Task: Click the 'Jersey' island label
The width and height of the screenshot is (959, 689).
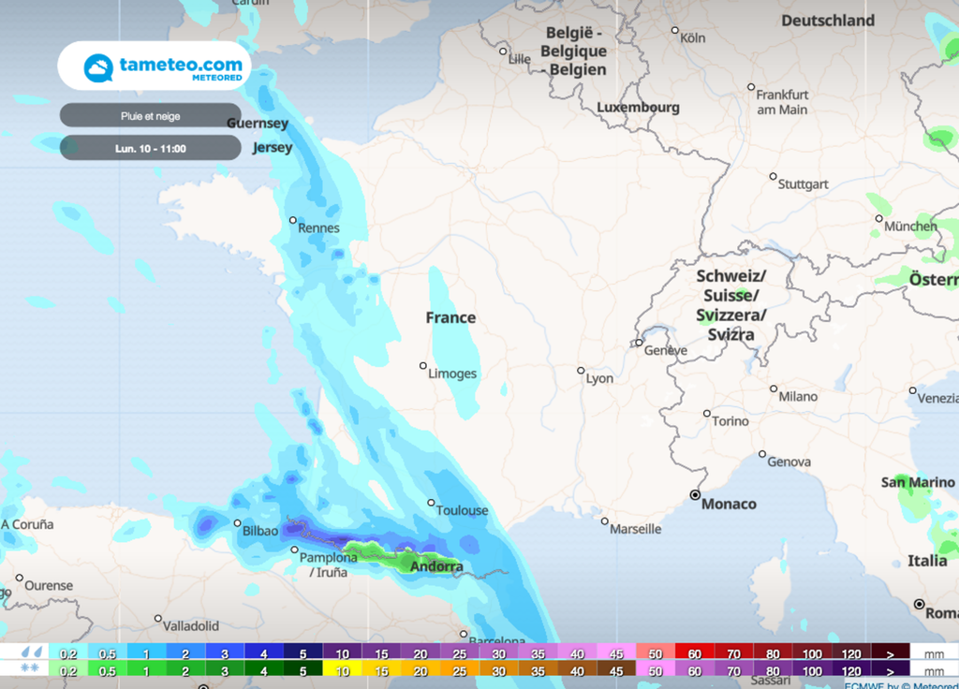Action: click(x=273, y=147)
